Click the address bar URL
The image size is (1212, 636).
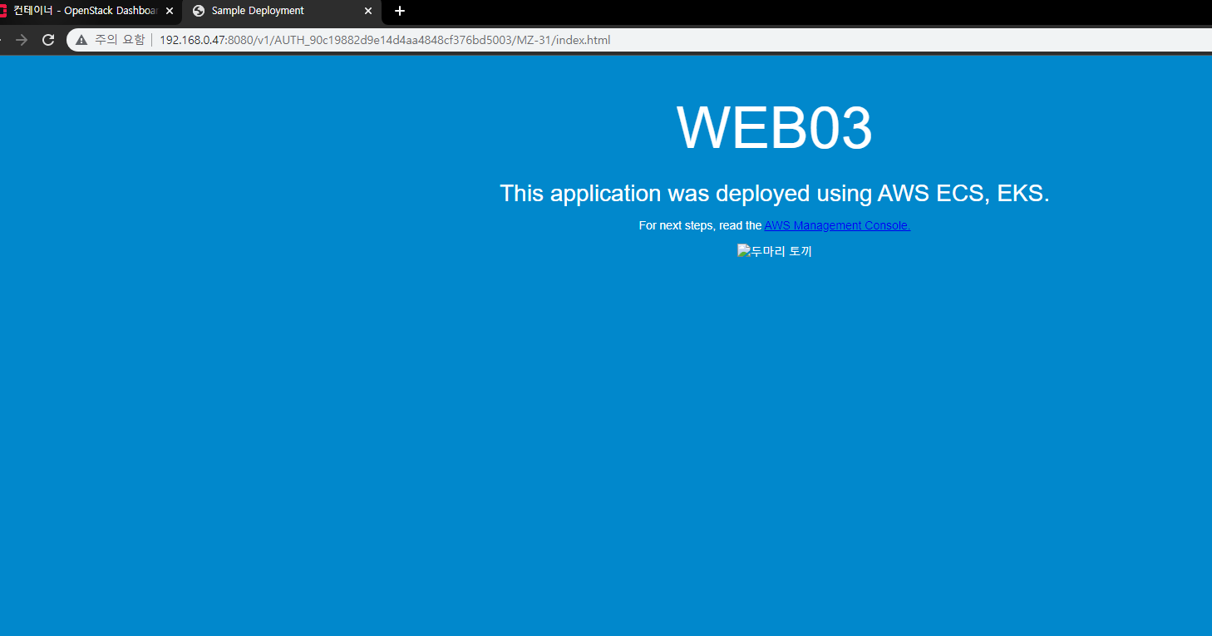click(385, 40)
